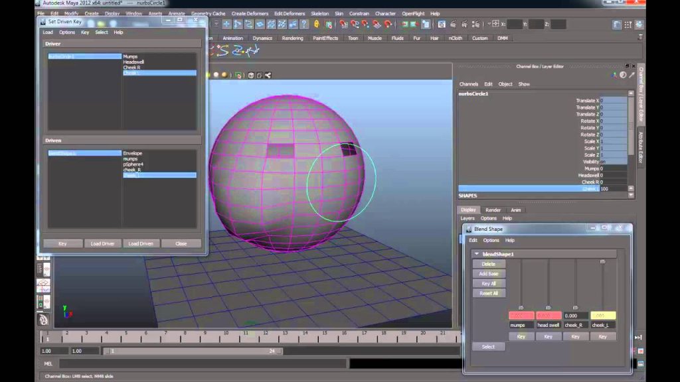The width and height of the screenshot is (680, 382).
Task: Toggle snap to curves magnet
Action: click(x=355, y=25)
